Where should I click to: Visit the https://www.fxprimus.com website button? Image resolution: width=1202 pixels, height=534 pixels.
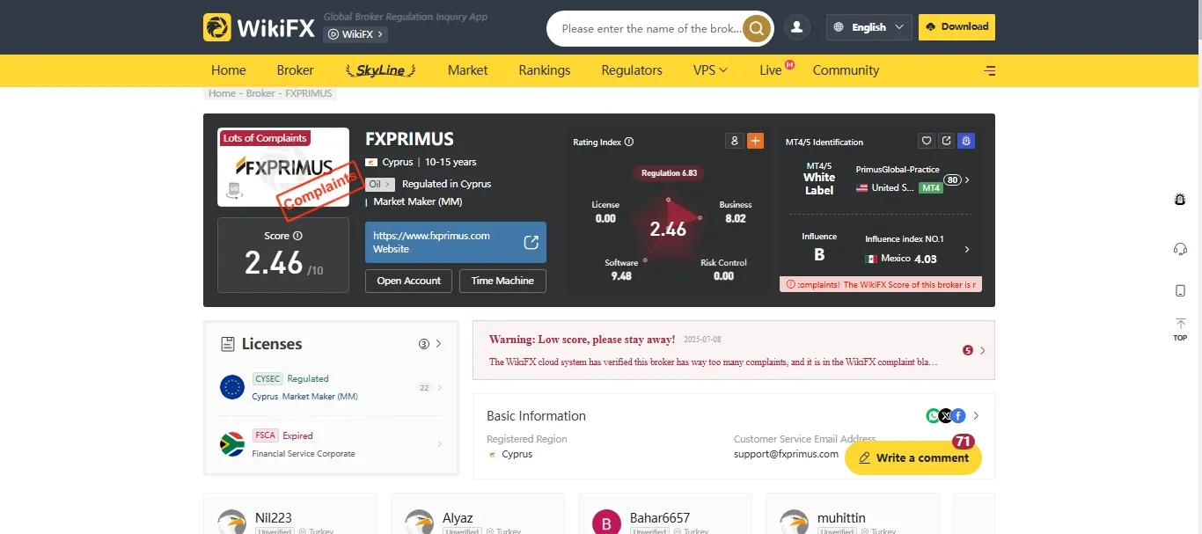(456, 242)
